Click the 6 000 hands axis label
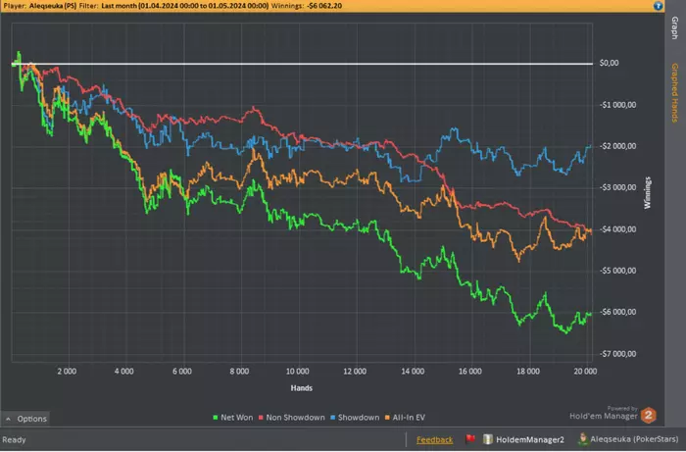 coord(182,371)
